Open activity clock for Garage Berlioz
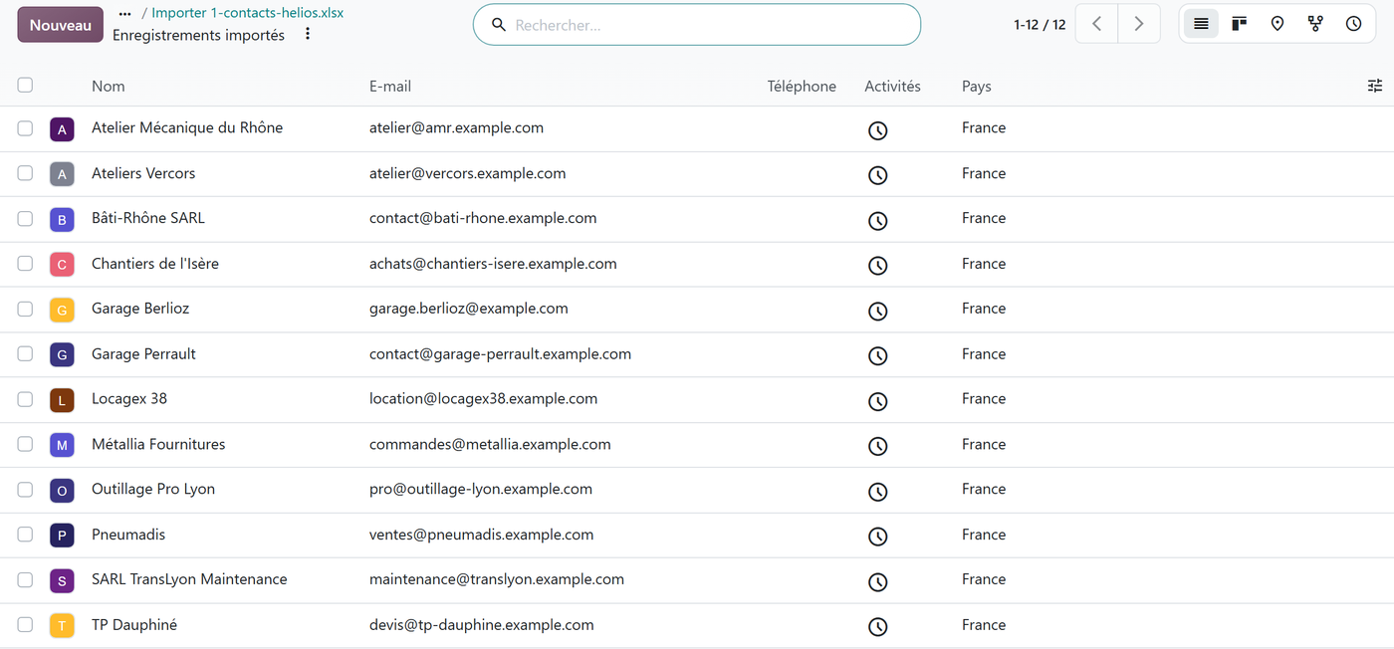Image resolution: width=1394 pixels, height=649 pixels. tap(877, 312)
